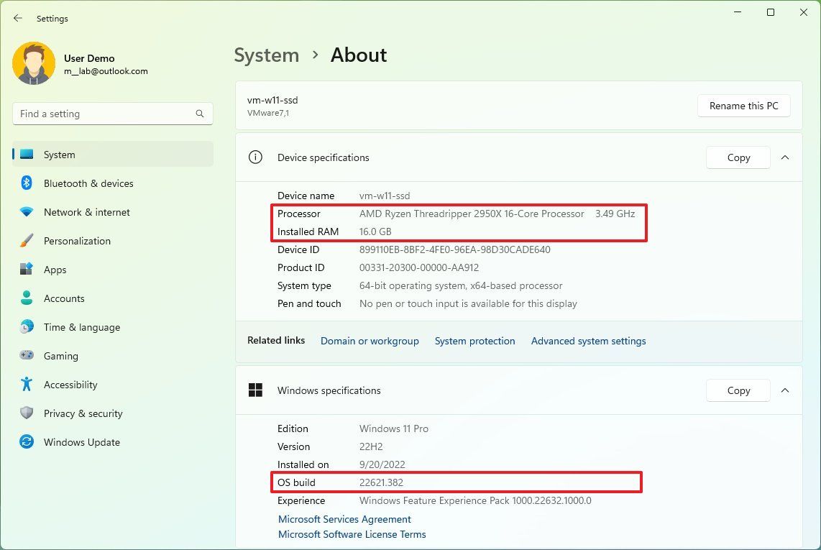The height and width of the screenshot is (550, 821).
Task: Click the Windows Update sync icon
Action: pyautogui.click(x=27, y=442)
